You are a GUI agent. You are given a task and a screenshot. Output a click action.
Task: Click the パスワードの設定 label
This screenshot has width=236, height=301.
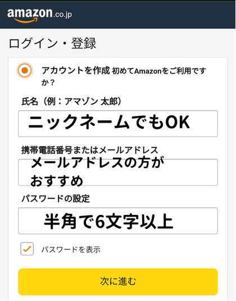[x=56, y=199]
